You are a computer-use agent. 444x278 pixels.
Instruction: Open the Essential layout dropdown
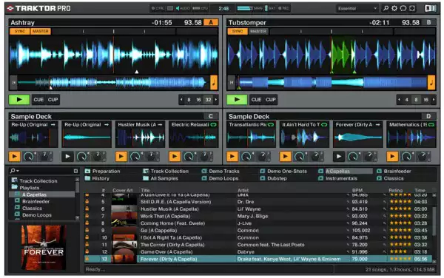[357, 8]
